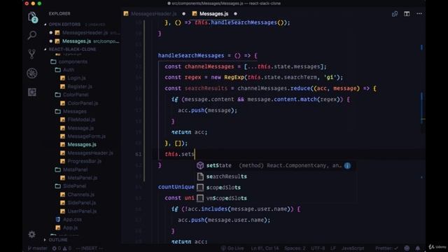Image resolution: width=448 pixels, height=252 pixels.
Task: Click the errors and warnings counter
Action: [x=62, y=248]
